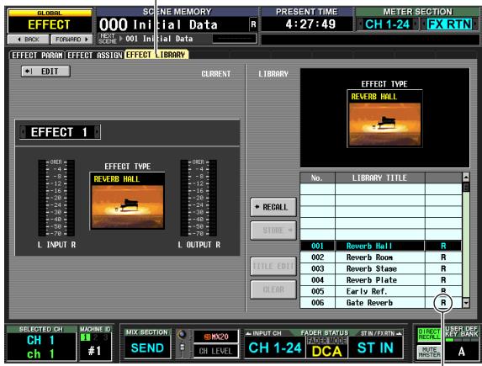
Task: Click read-only R icon of Gate Reverb
Action: click(443, 303)
